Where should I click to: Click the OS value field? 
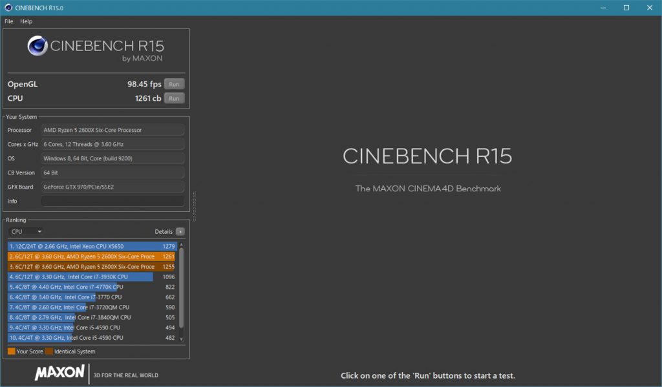(x=112, y=158)
